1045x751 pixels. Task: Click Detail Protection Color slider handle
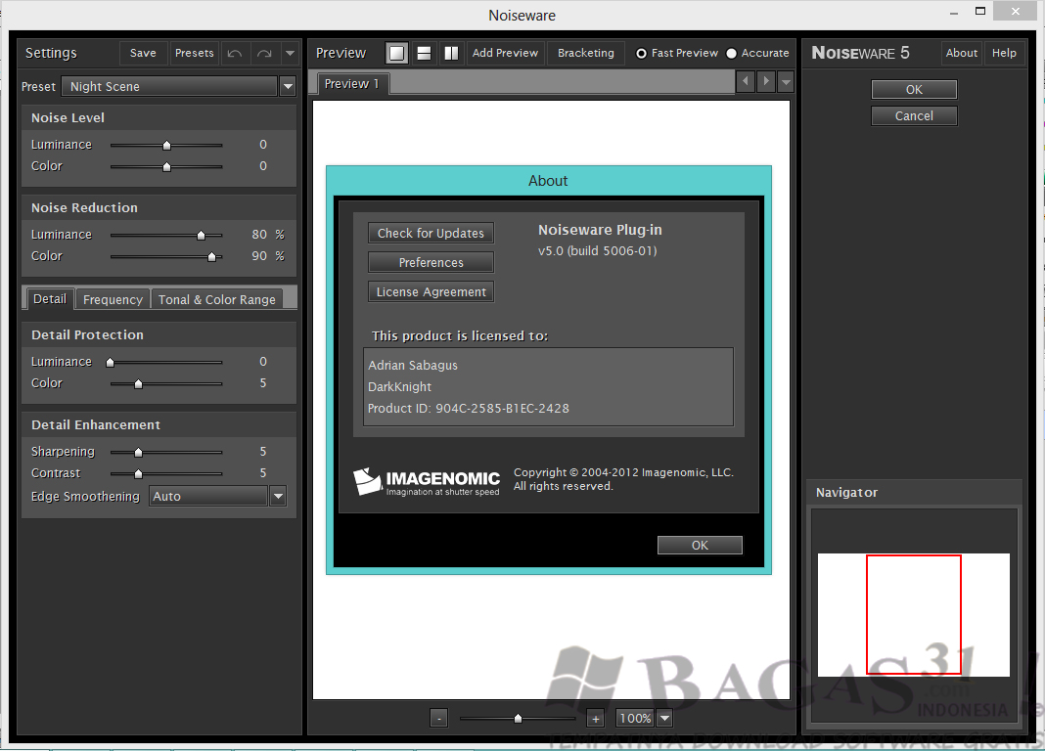coord(138,383)
